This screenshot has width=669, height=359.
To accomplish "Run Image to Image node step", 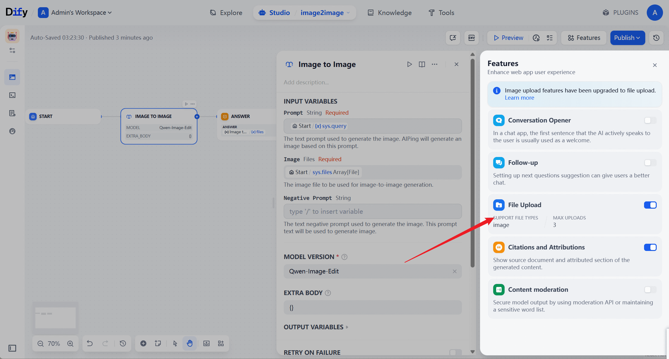I will coord(409,64).
